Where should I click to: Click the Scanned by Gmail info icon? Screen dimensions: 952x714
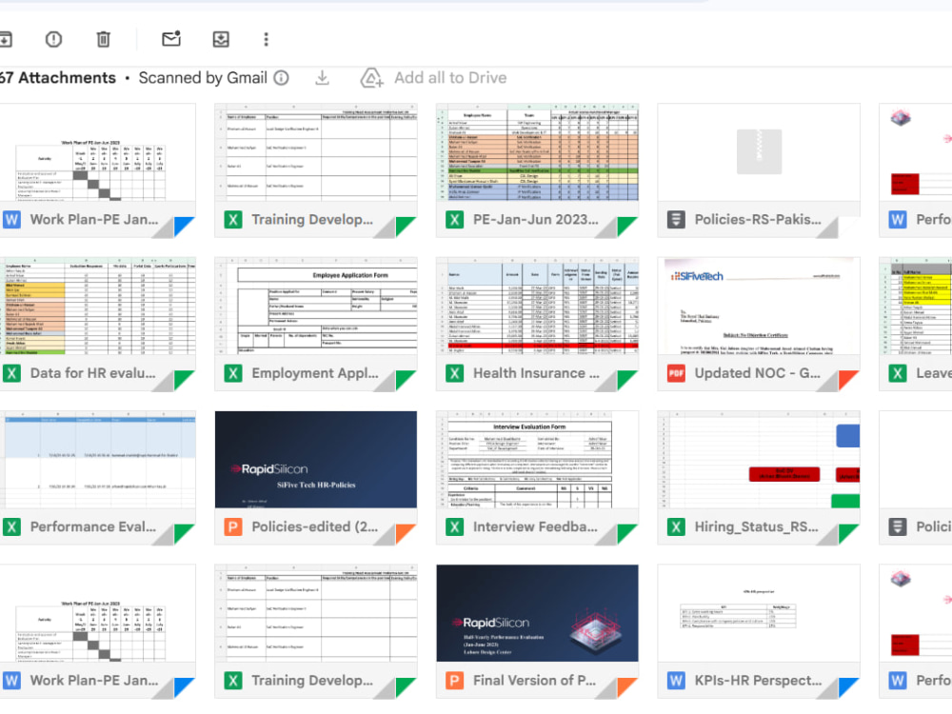(281, 78)
